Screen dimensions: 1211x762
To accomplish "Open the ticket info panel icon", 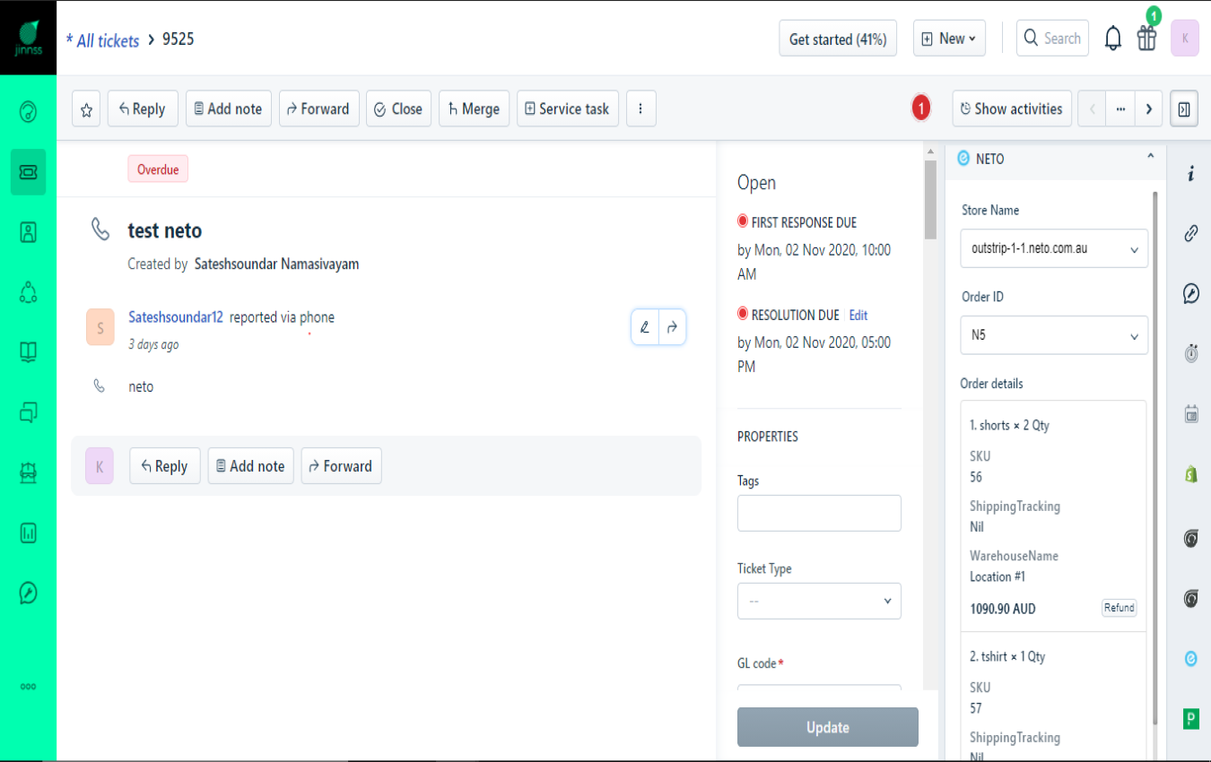I will tap(1190, 173).
